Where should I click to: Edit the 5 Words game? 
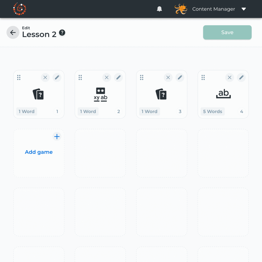point(241,77)
